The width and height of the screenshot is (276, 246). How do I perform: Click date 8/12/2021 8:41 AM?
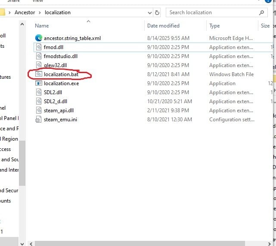[x=168, y=74]
